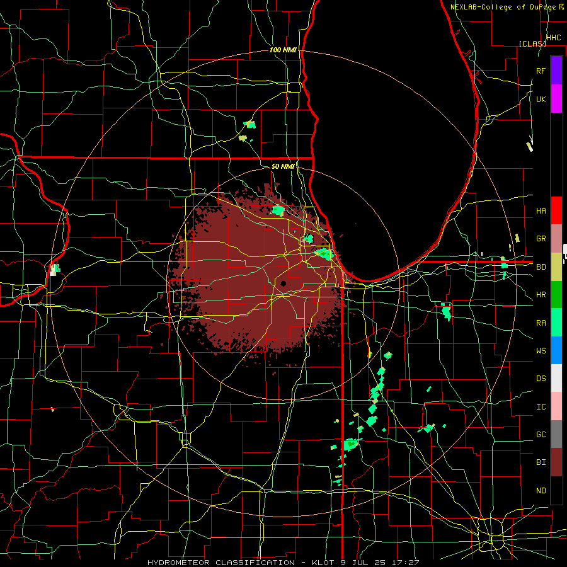Pick the white DS legend swatch
Viewport: 567px width, 567px height.
pyautogui.click(x=556, y=378)
